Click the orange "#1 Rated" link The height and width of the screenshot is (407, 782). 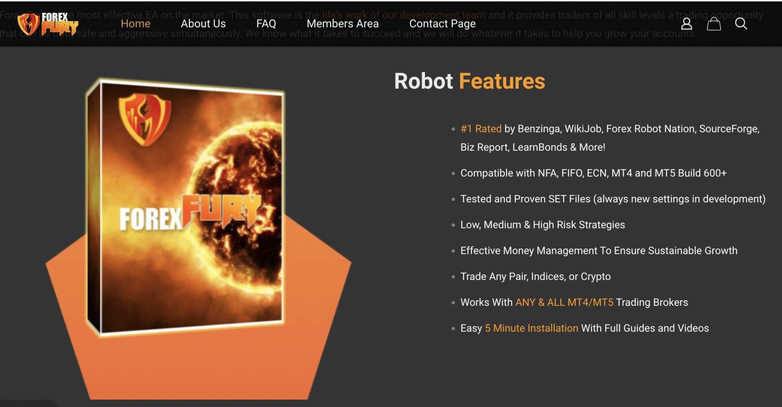pos(481,129)
